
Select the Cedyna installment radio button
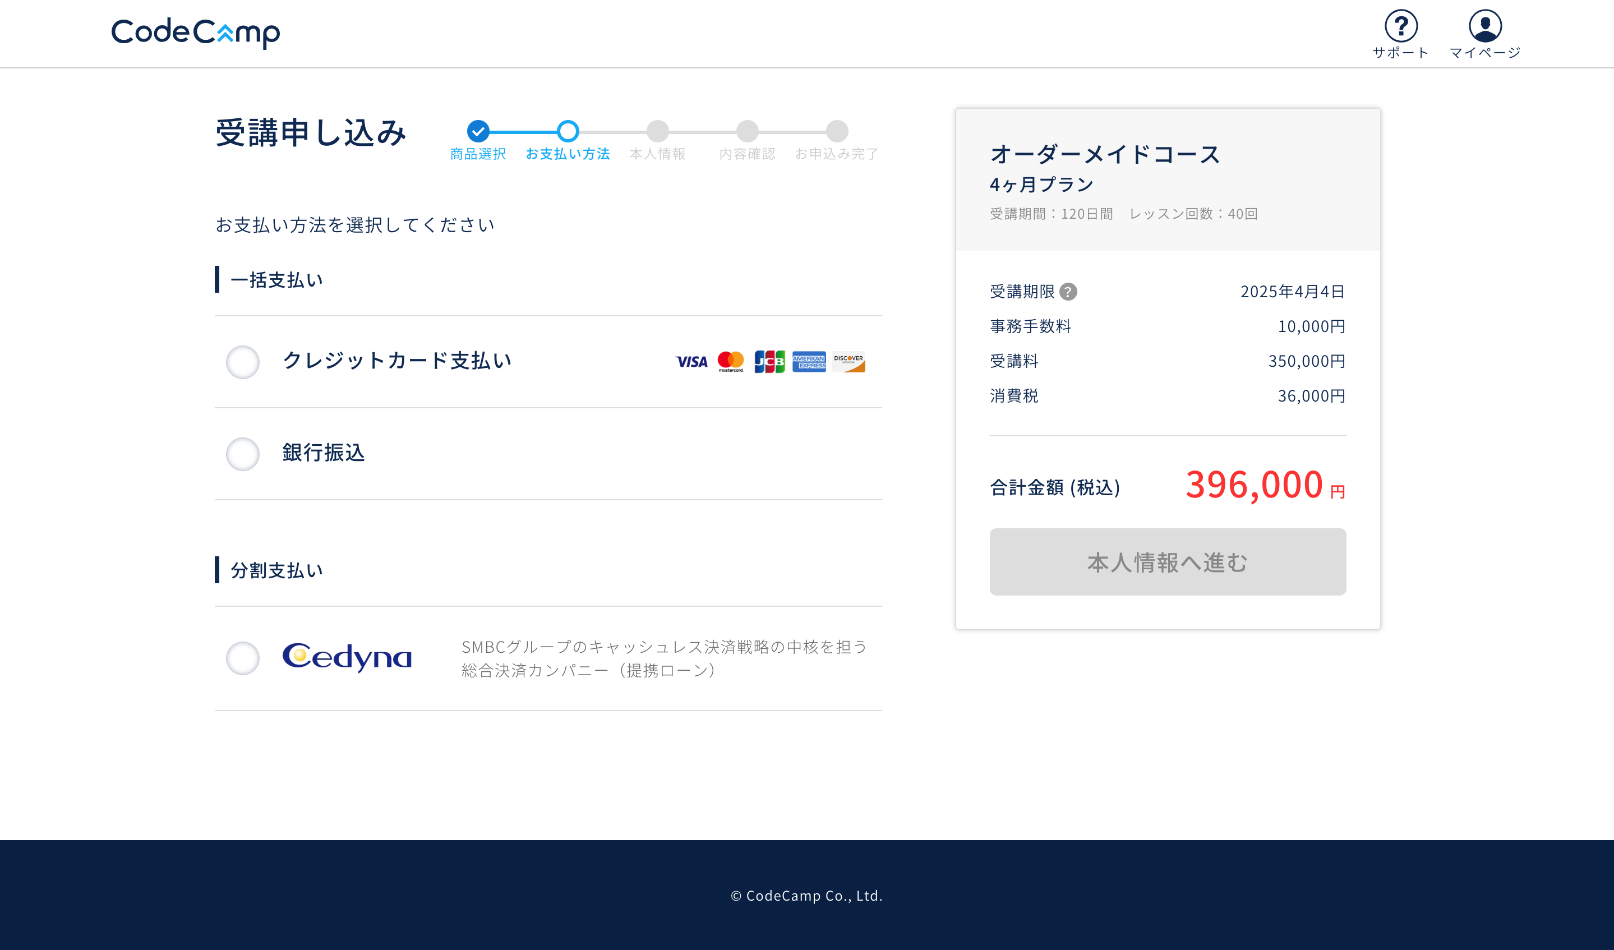(243, 658)
